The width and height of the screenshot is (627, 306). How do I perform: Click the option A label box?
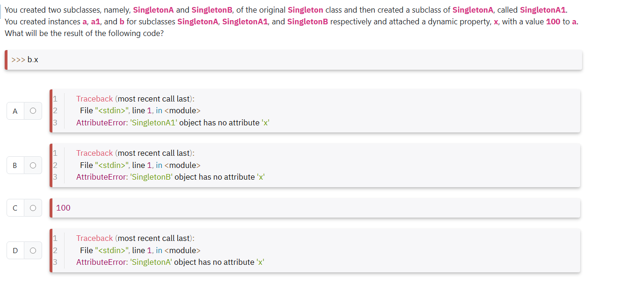point(15,111)
